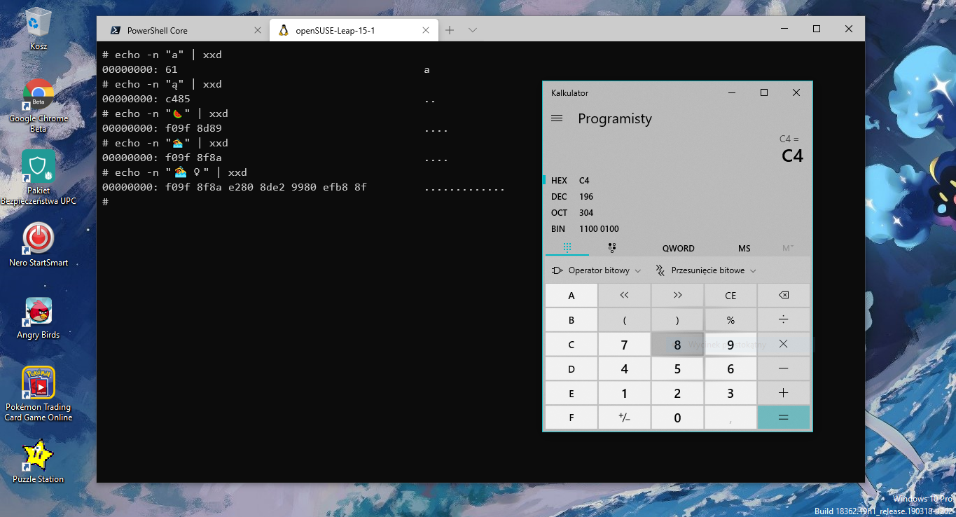Select the Angry Birds desktop icon

39,318
